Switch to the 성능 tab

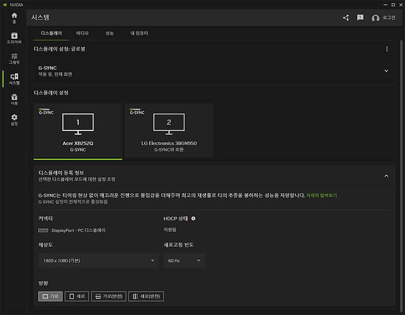click(110, 33)
